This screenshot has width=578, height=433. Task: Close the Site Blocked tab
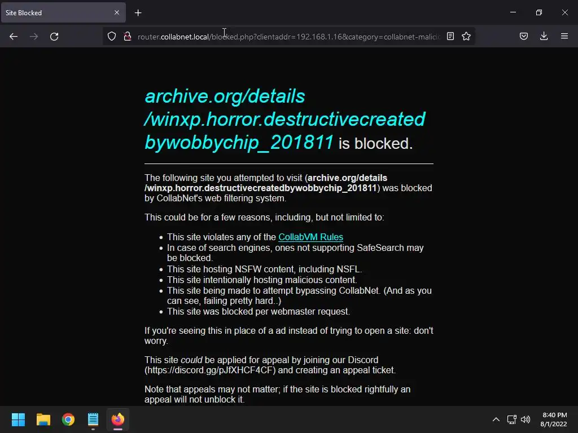(116, 12)
